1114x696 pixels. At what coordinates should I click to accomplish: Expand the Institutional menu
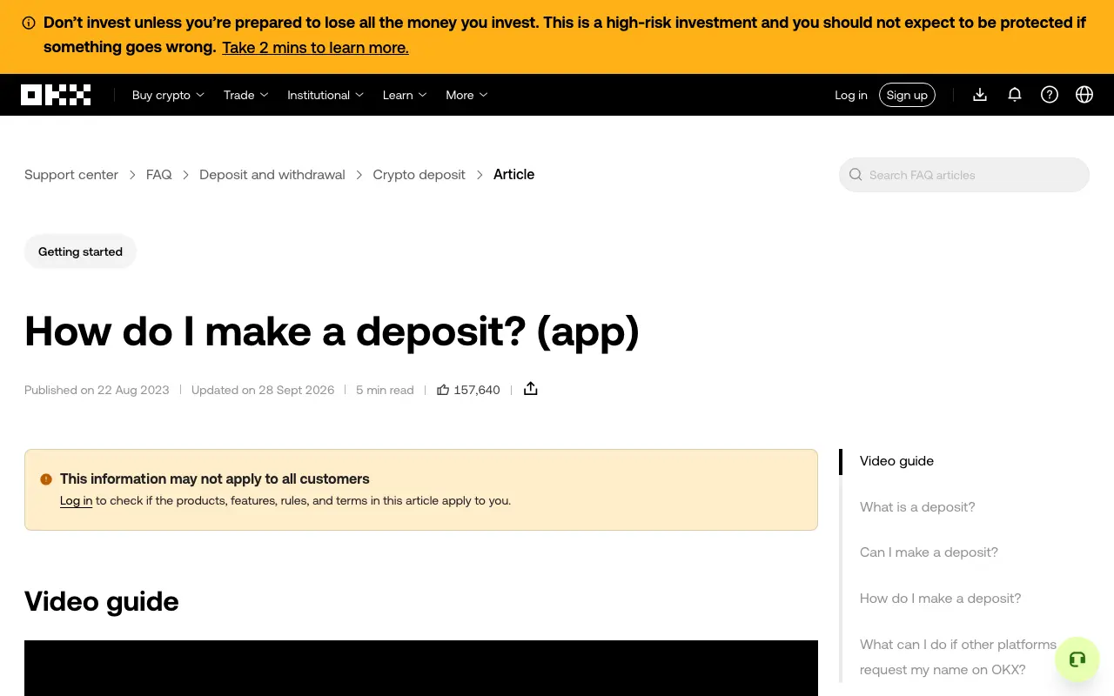tap(325, 95)
